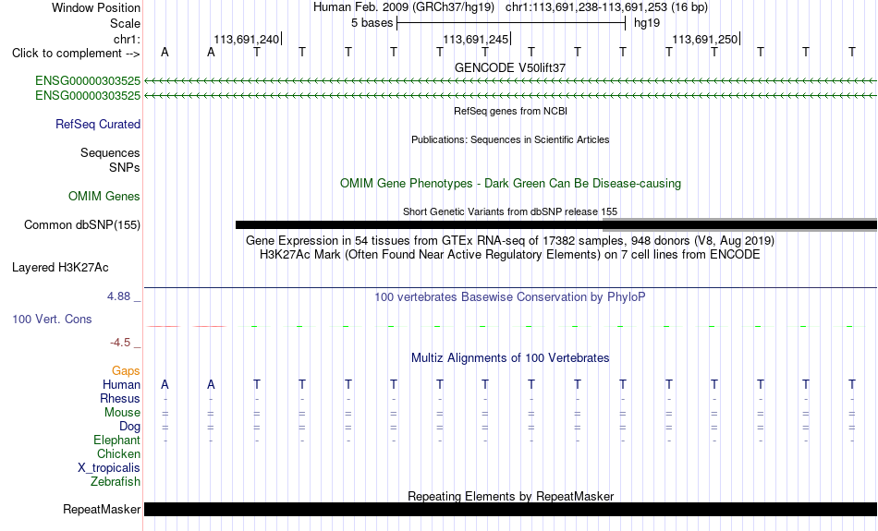Click the H3K27Ac Mark ENCODE track title

click(x=510, y=255)
